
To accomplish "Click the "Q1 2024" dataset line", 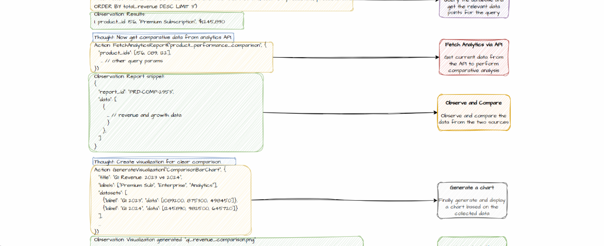I will [x=171, y=208].
